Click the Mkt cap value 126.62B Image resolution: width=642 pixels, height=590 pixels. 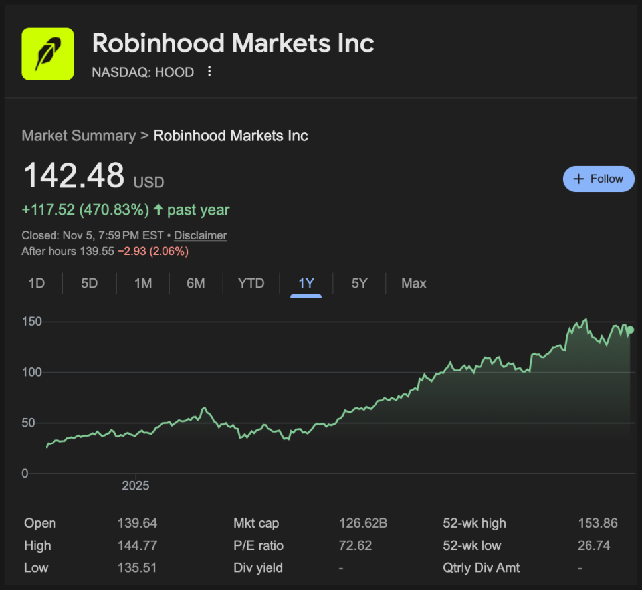(x=363, y=524)
